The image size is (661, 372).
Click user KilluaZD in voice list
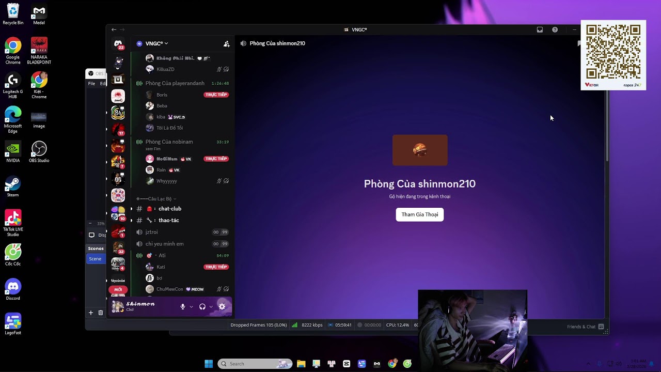[165, 69]
